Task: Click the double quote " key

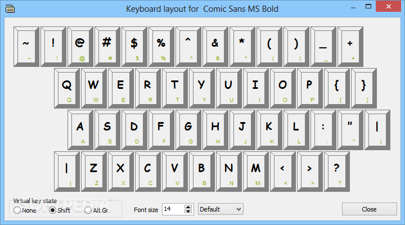Action: [350, 130]
